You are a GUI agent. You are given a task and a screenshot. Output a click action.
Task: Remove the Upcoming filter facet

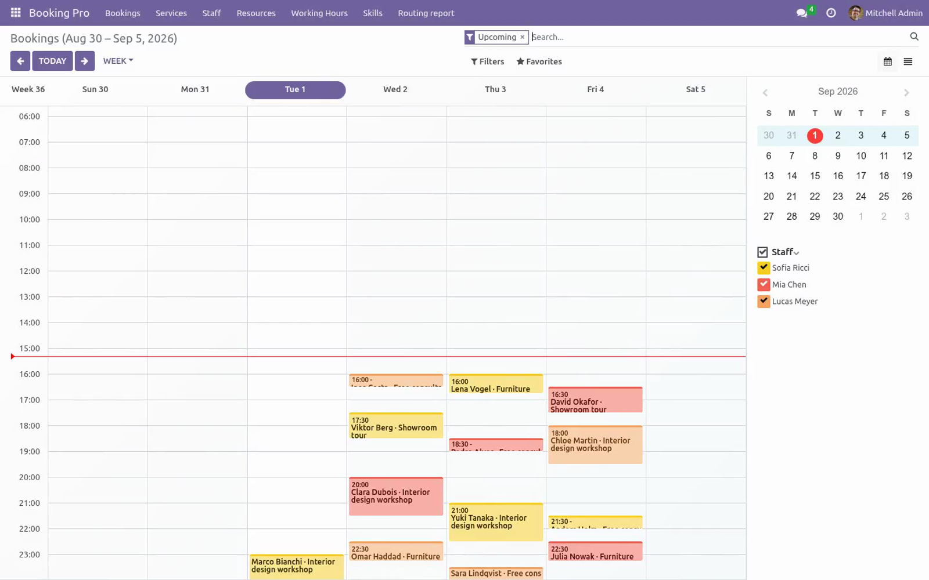(522, 37)
